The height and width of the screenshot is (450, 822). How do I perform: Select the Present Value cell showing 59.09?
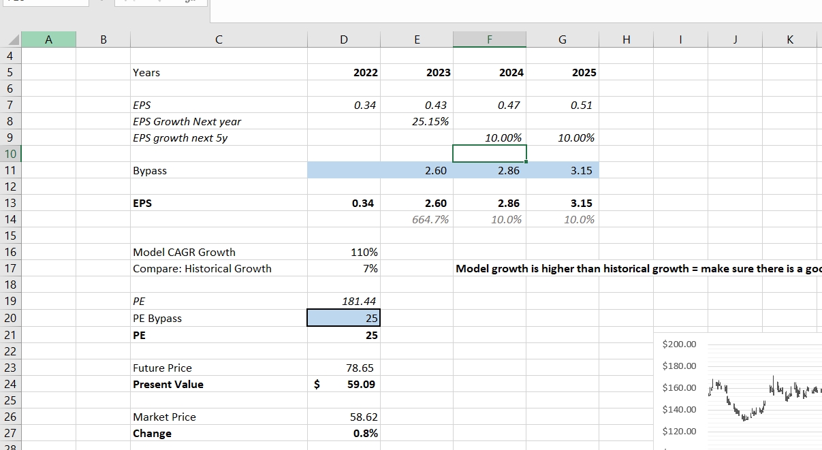(354, 384)
